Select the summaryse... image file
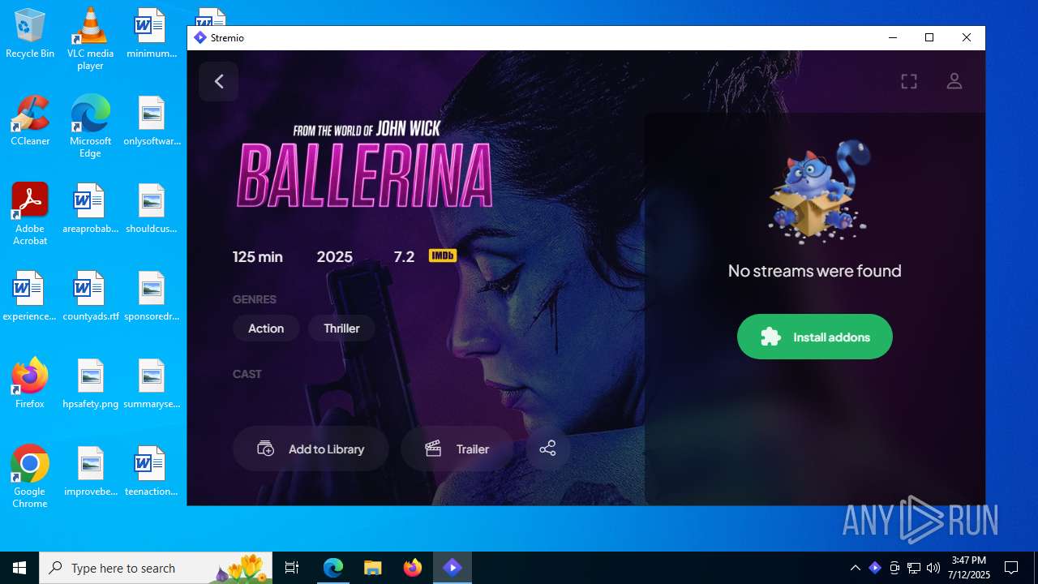The height and width of the screenshot is (584, 1038). point(152,384)
